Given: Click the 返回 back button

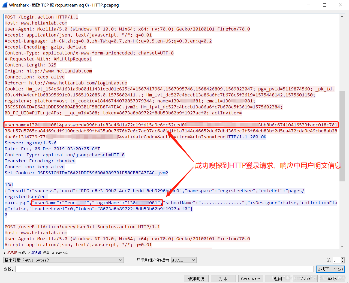Looking at the screenshot, I should pos(278,279).
